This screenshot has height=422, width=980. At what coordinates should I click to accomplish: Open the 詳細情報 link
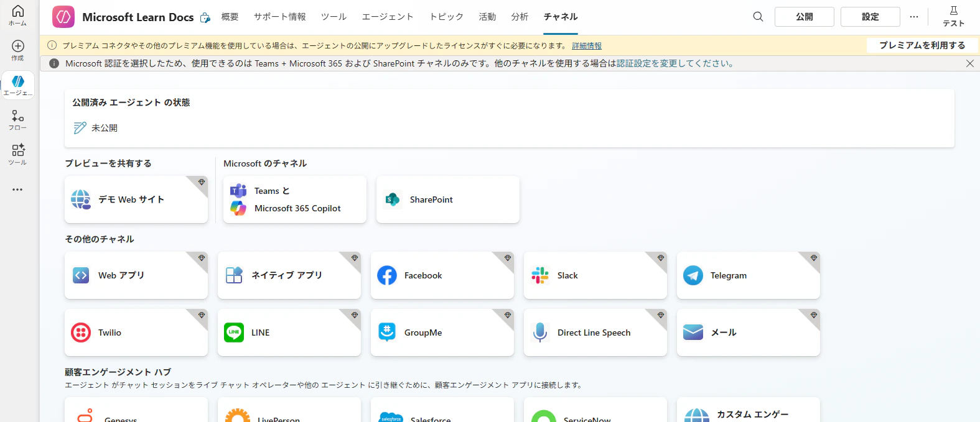point(587,46)
